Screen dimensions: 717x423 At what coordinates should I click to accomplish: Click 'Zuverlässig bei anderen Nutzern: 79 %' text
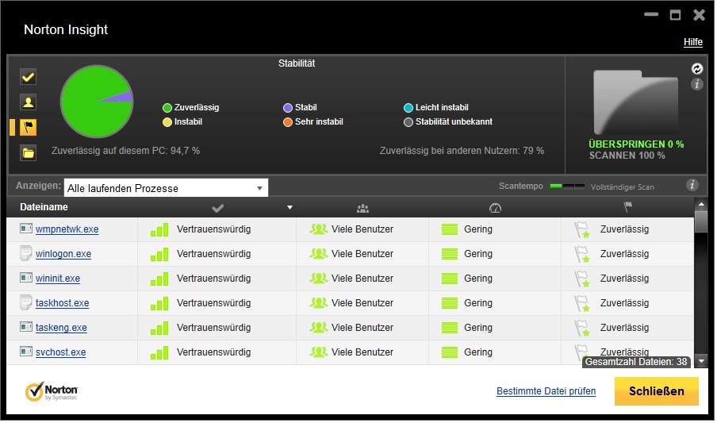(x=463, y=151)
